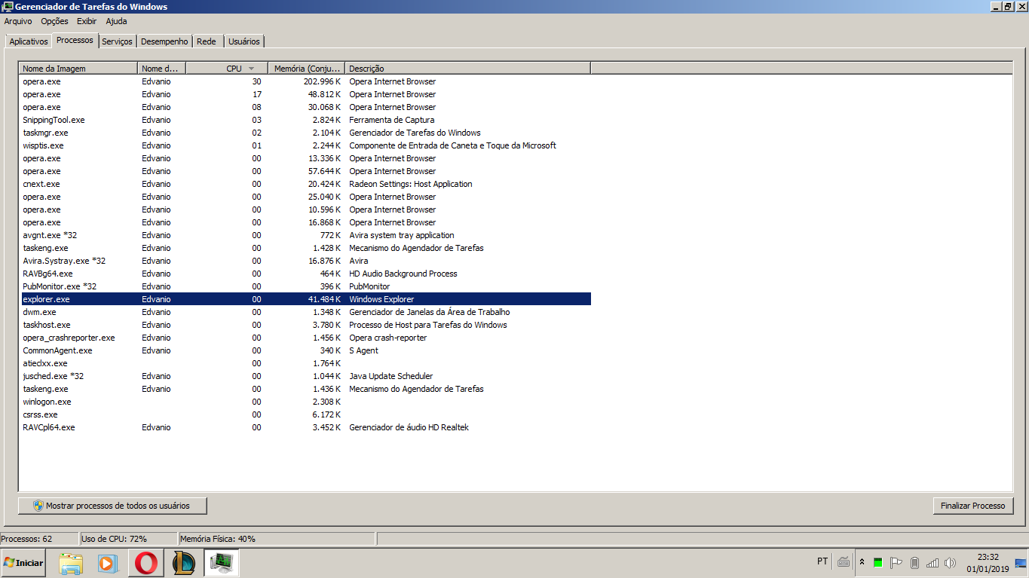Show desktop with the corner icon
This screenshot has height=578, width=1029.
[x=1020, y=562]
